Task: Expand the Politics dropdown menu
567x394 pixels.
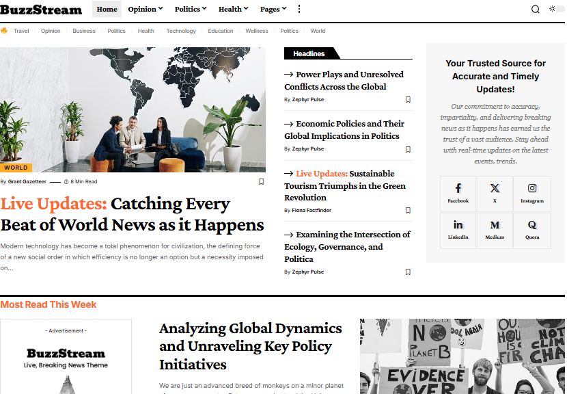Action: pyautogui.click(x=191, y=9)
